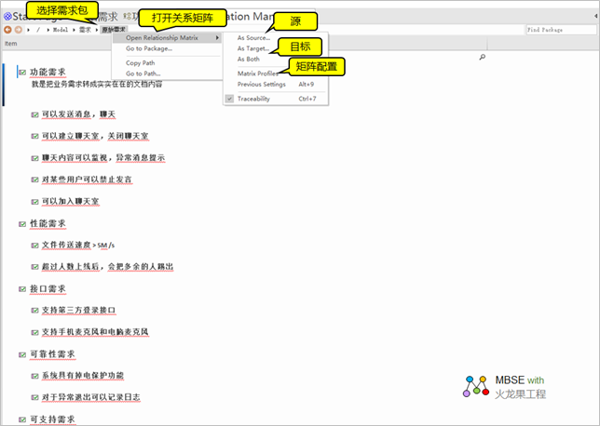This screenshot has width=600, height=426.
Task: Click the 功能需求 package icon
Action: (22, 72)
